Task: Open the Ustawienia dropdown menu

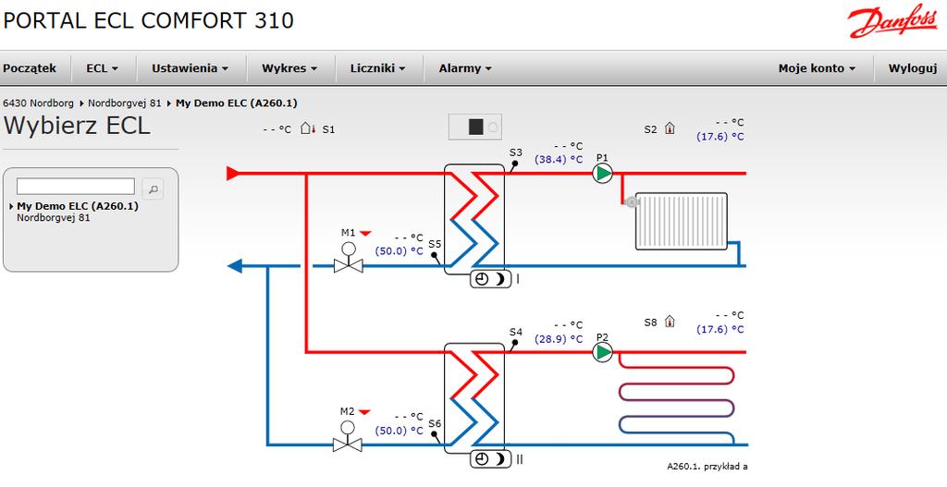Action: click(x=191, y=68)
